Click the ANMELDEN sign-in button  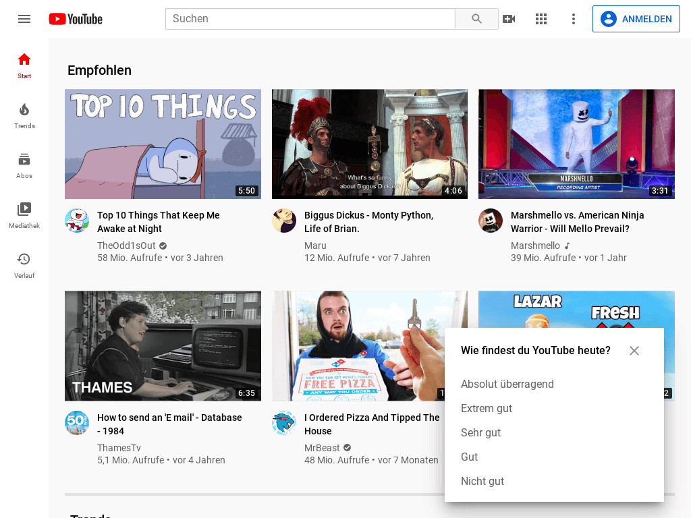coord(636,19)
